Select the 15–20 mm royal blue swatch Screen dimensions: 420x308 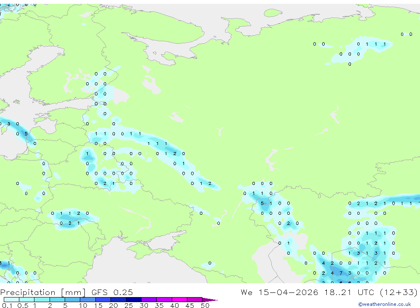point(103,300)
